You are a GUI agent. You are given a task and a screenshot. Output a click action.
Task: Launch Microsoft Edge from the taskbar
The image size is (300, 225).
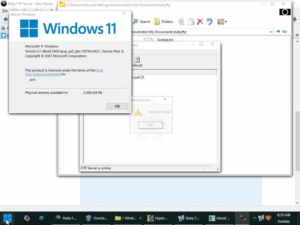coord(41,218)
